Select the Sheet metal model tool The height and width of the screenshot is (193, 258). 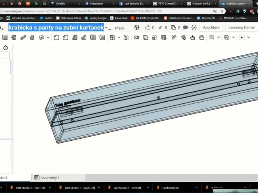(x=227, y=37)
